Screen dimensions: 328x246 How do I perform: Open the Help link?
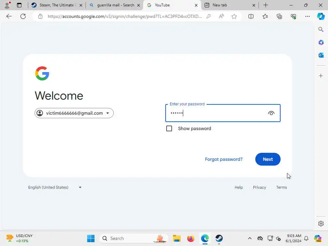(x=239, y=187)
